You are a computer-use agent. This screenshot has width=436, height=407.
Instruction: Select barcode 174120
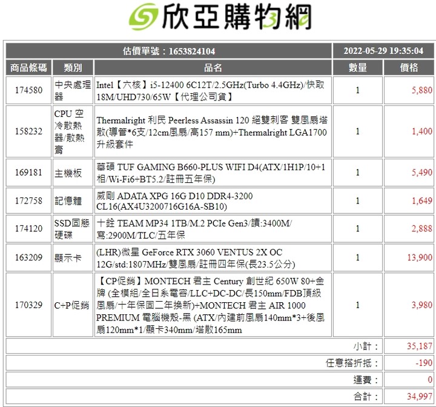pyautogui.click(x=28, y=229)
